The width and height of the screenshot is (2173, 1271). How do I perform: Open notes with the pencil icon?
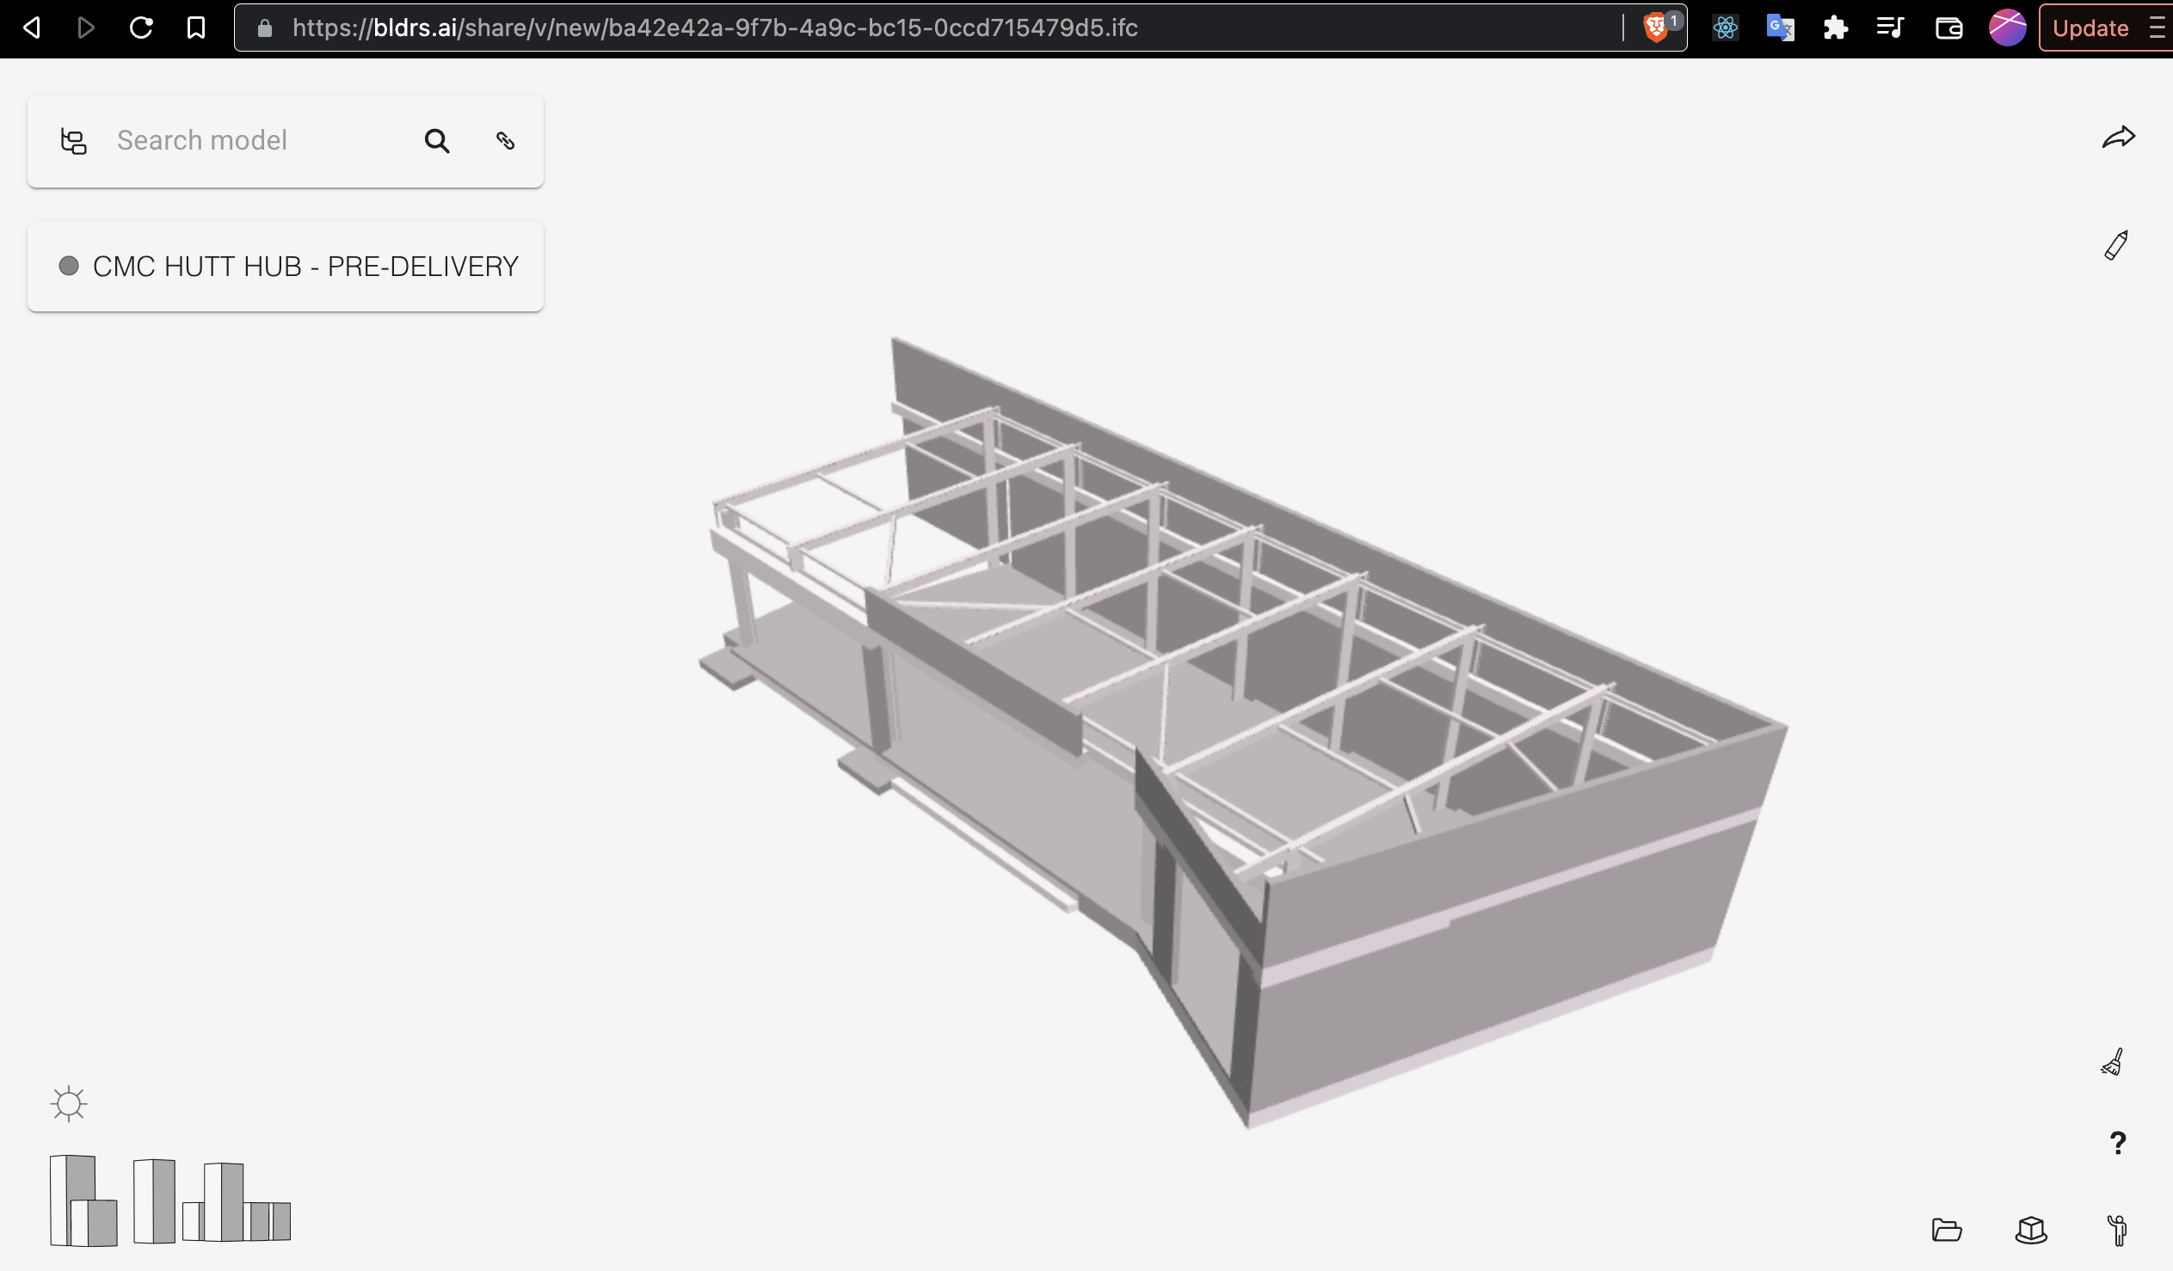[x=2116, y=246]
